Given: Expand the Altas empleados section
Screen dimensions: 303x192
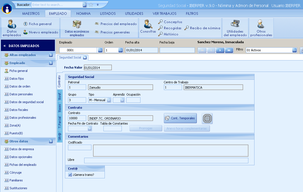Looking at the screenshot, I should tap(51, 55).
